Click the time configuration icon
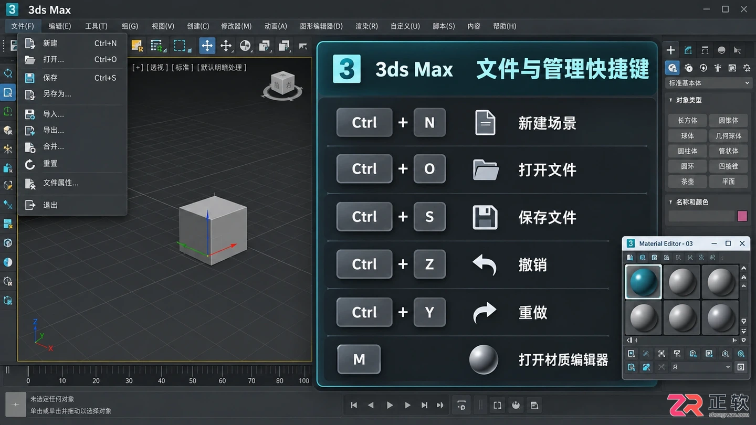This screenshot has height=425, width=756. [534, 405]
